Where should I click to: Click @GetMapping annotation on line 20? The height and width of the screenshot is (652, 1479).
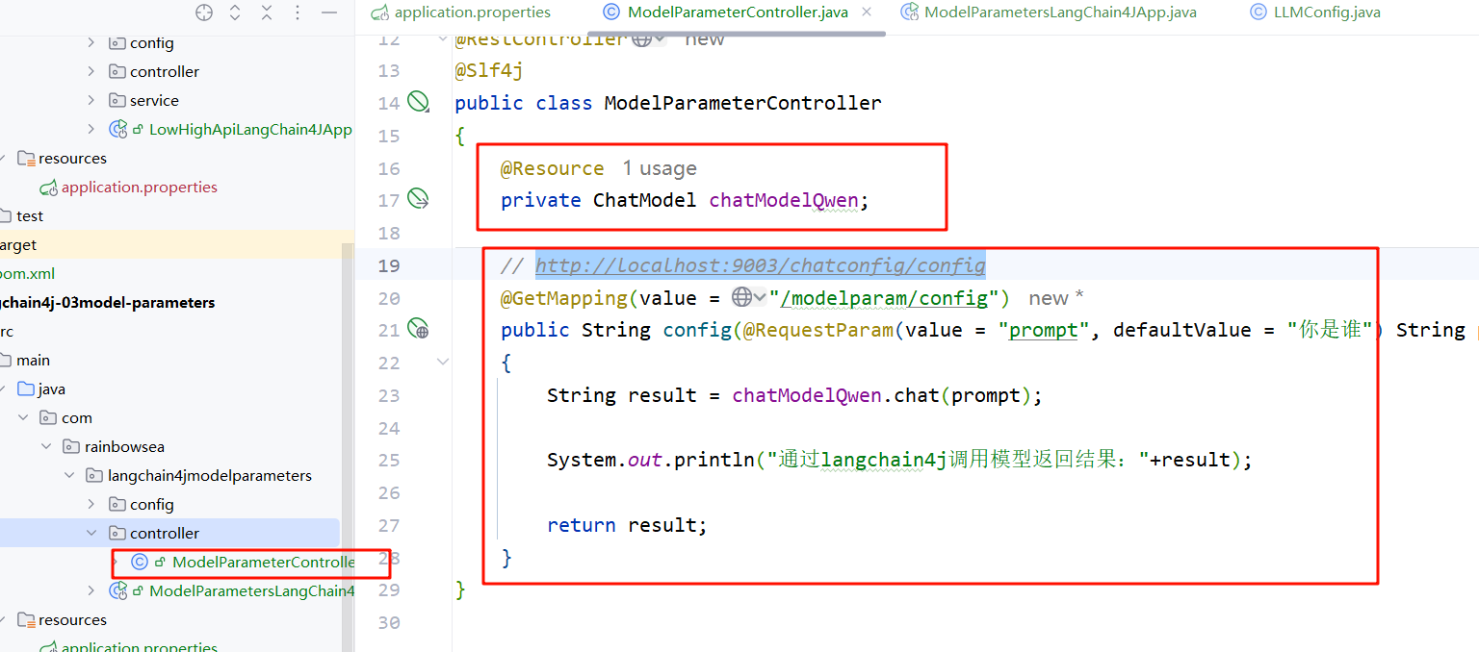(563, 298)
